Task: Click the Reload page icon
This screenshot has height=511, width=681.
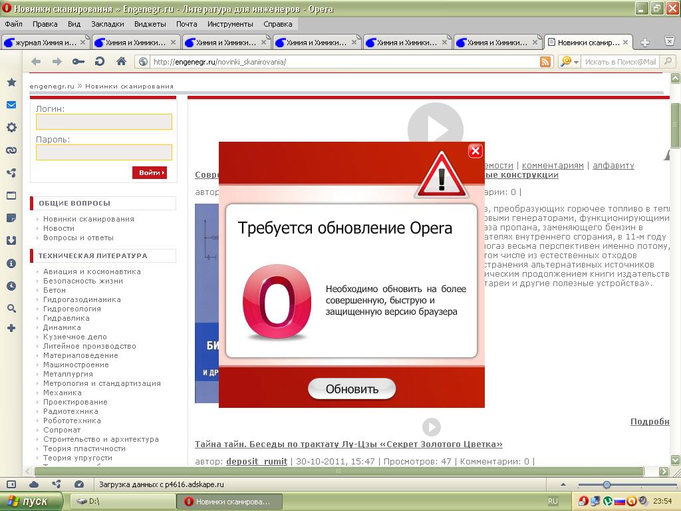Action: pyautogui.click(x=100, y=62)
